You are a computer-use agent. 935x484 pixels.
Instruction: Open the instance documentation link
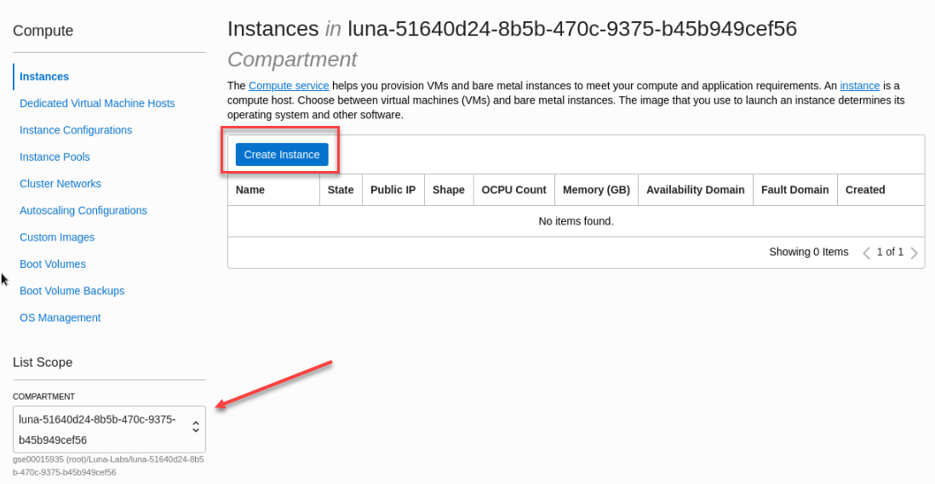[x=859, y=86]
